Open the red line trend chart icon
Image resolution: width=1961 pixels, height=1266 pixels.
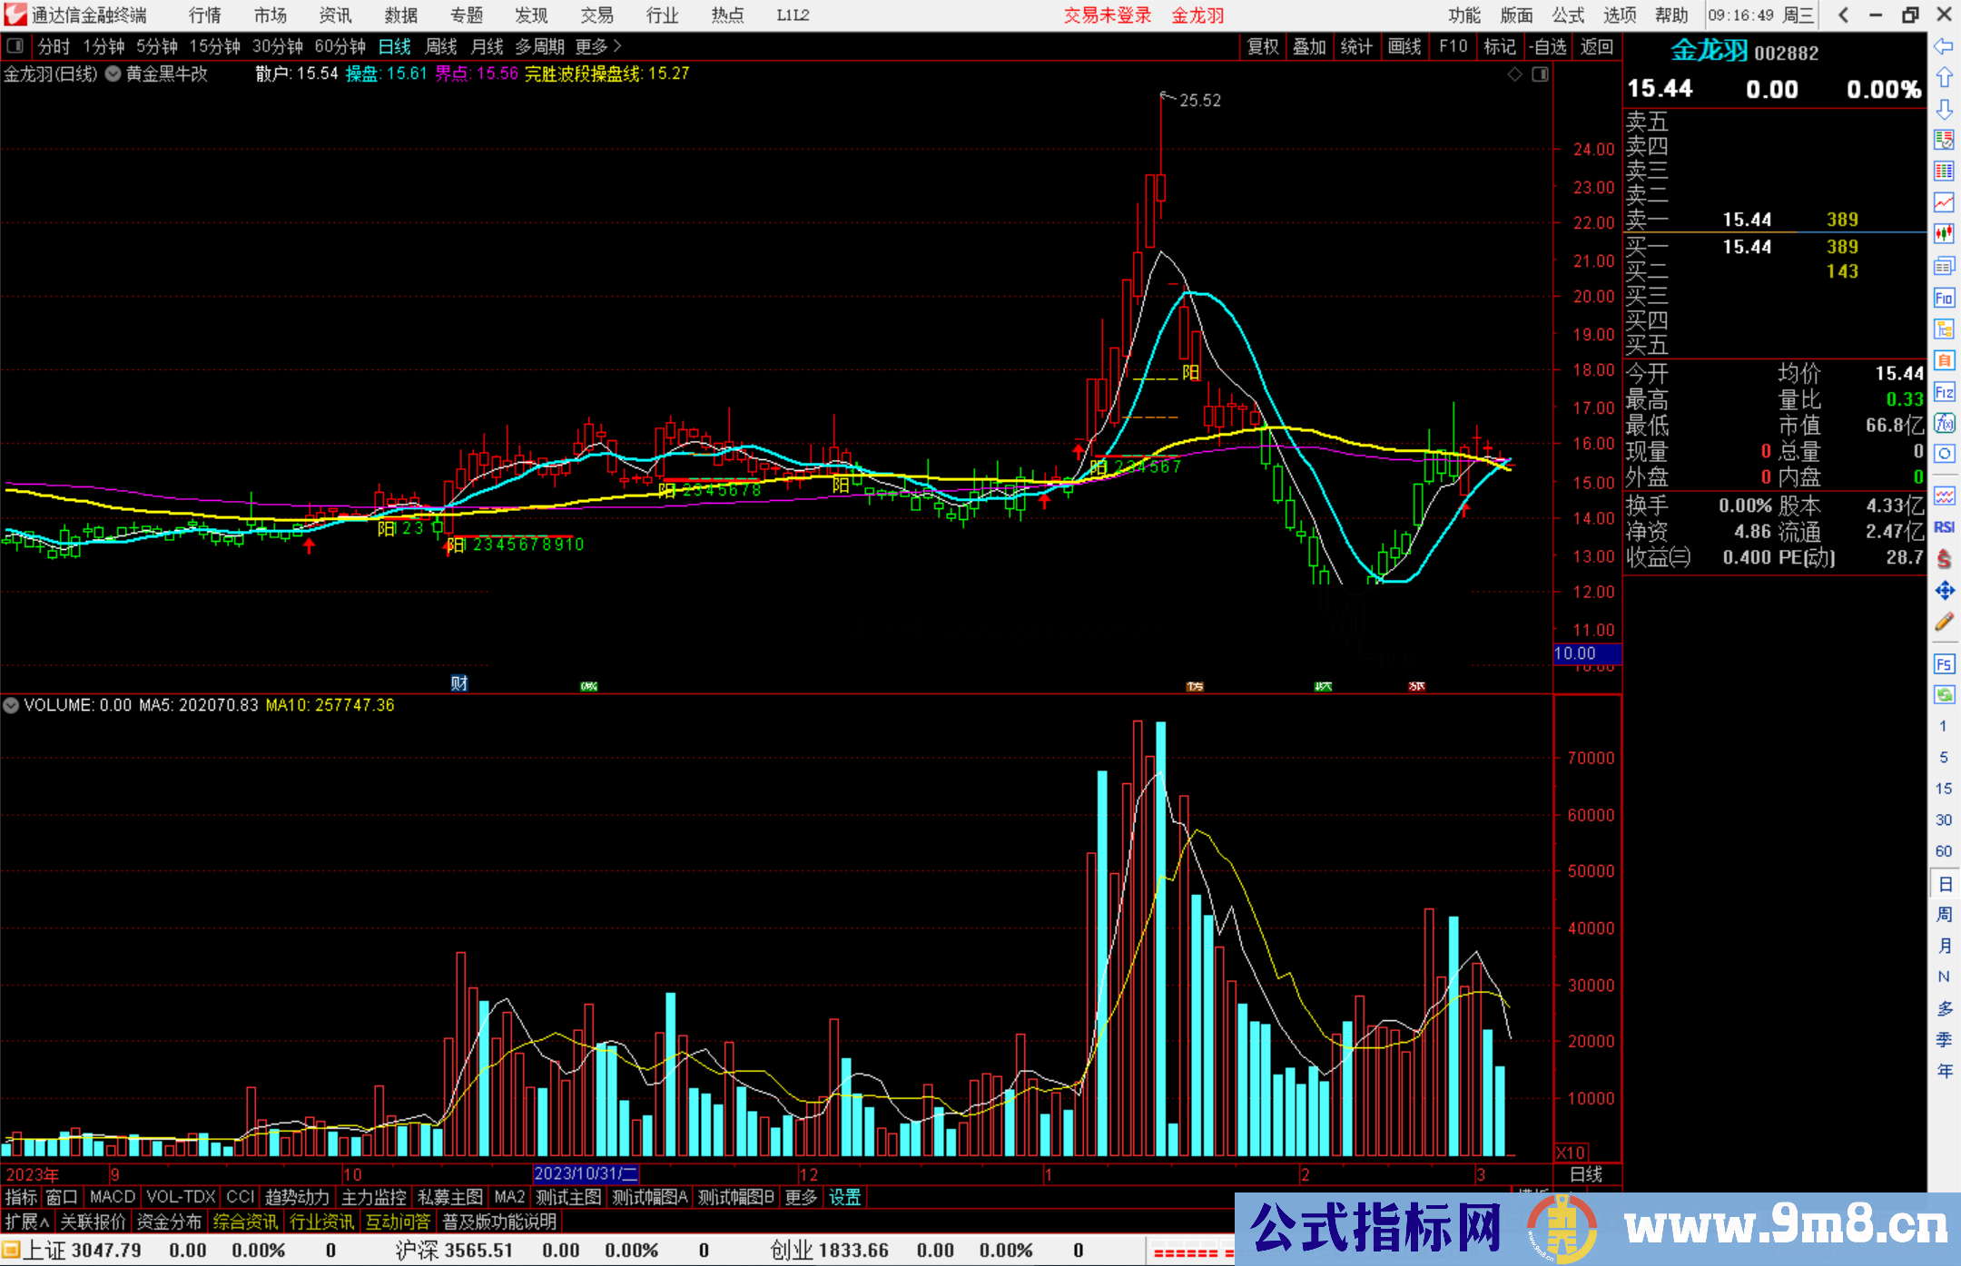(x=1944, y=203)
